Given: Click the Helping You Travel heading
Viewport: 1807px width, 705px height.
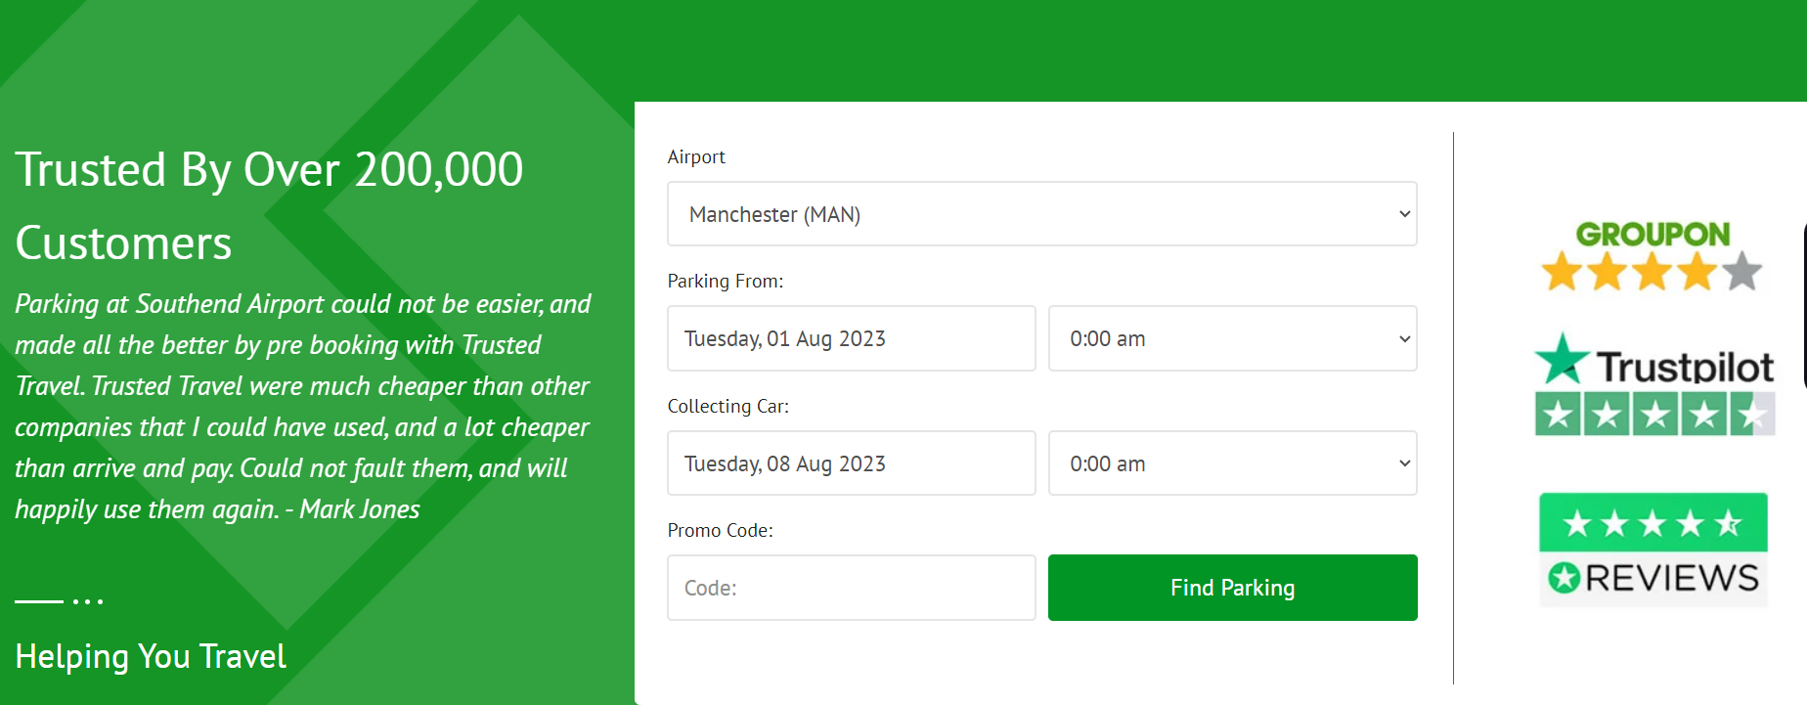Looking at the screenshot, I should coord(151,656).
